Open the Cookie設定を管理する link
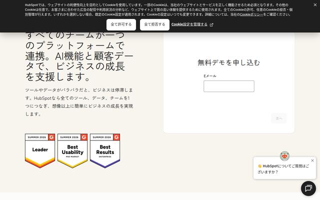Screen dimensions: 320x200 pos(189,24)
